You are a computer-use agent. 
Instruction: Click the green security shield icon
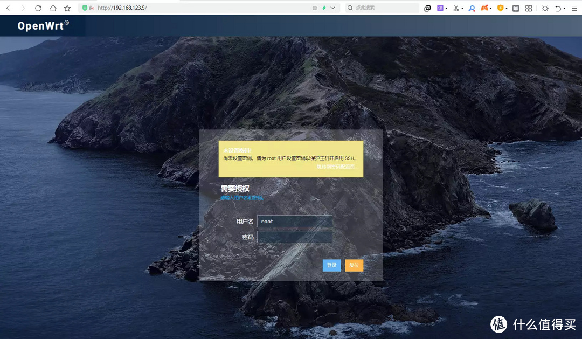tap(85, 8)
